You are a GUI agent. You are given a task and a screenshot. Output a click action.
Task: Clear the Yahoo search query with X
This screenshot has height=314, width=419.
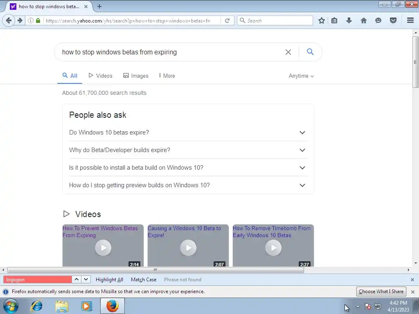288,52
